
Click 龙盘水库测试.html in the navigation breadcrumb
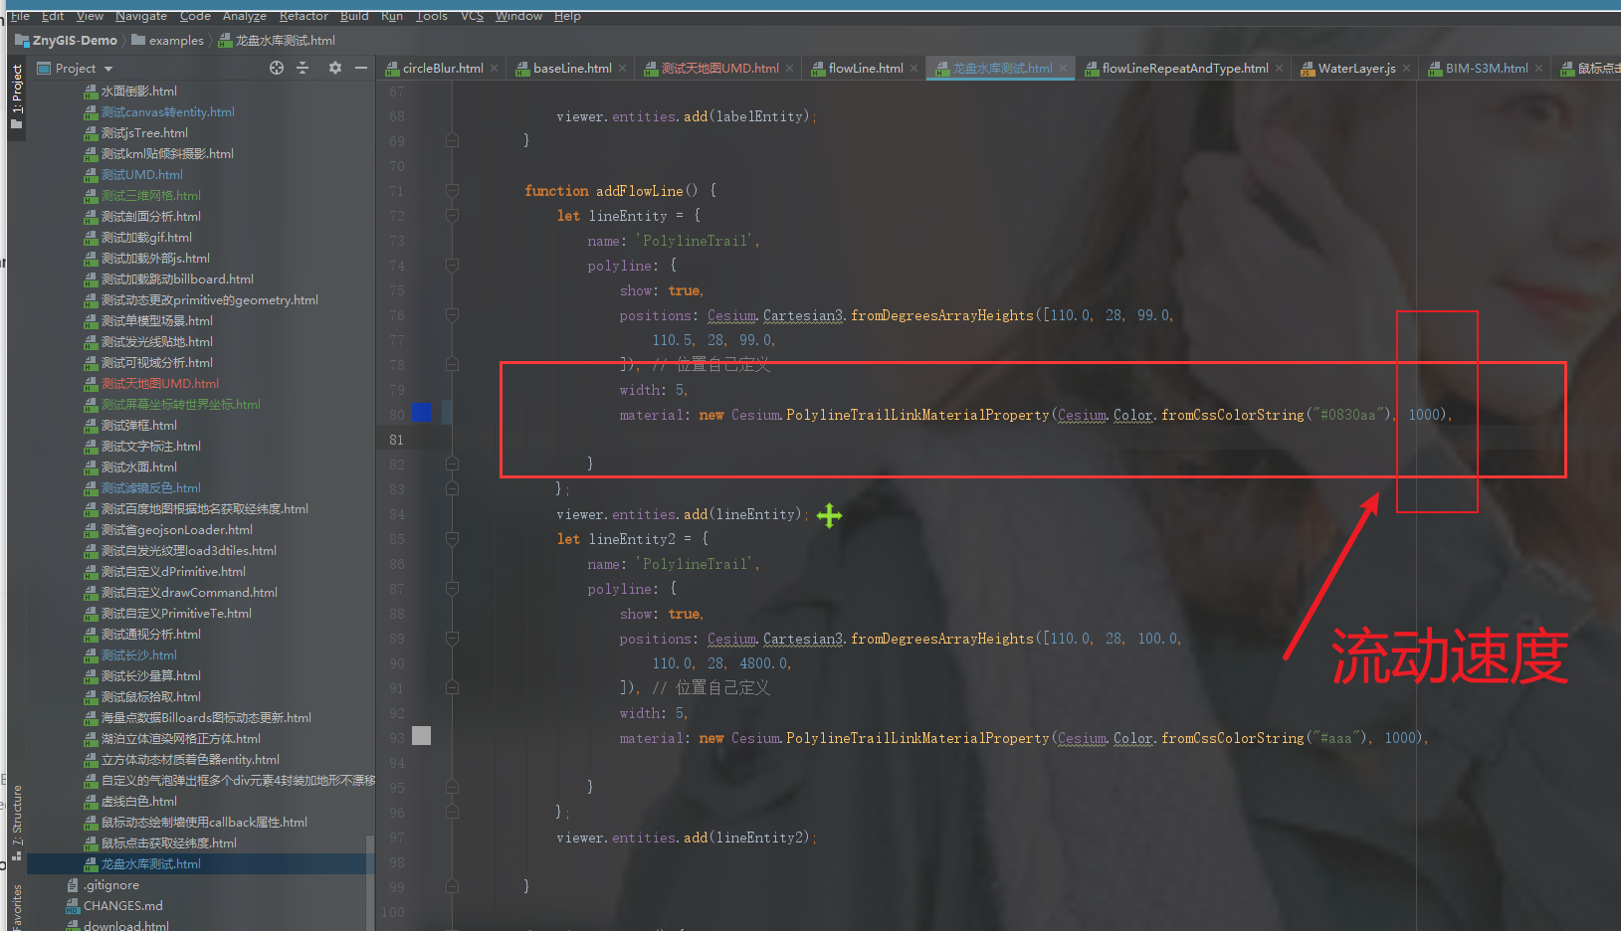(277, 41)
